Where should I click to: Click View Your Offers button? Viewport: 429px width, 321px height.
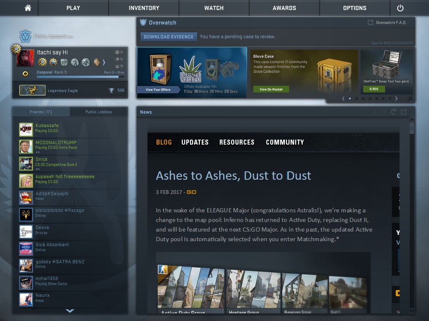click(158, 89)
